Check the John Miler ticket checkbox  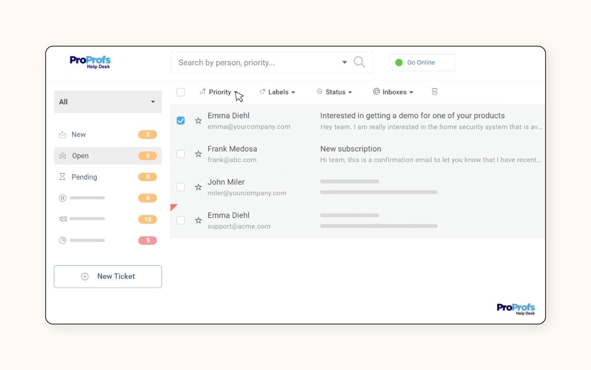181,187
